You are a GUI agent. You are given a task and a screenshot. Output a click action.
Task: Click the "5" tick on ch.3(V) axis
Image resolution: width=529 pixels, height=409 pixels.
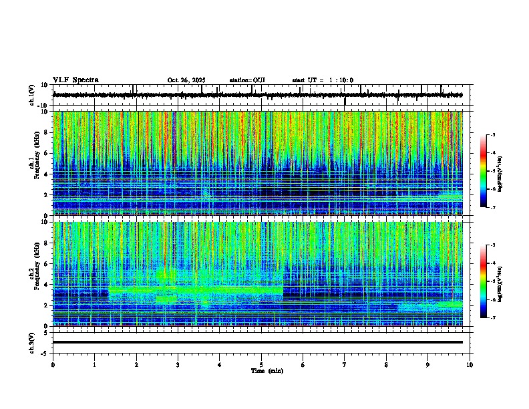point(47,332)
